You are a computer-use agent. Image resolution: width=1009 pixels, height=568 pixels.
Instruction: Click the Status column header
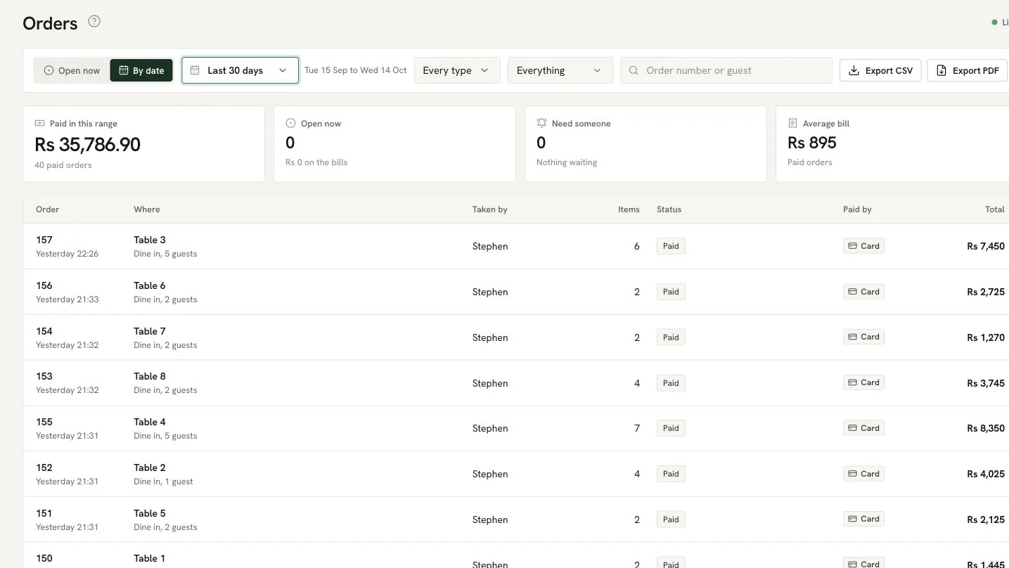pyautogui.click(x=669, y=209)
